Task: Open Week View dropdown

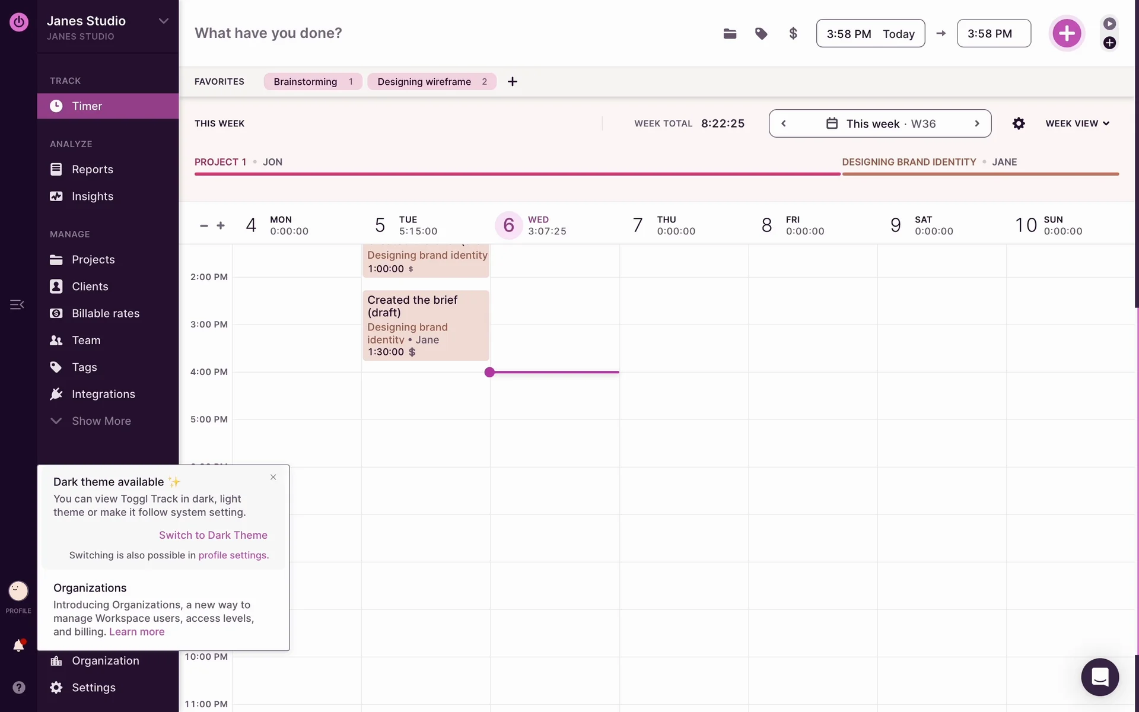Action: (x=1077, y=123)
